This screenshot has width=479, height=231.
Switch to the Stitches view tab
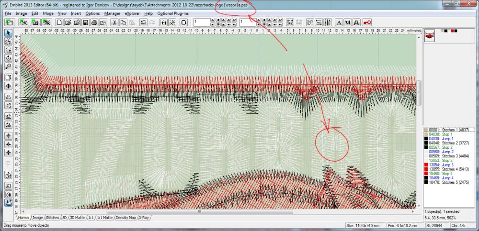click(52, 218)
